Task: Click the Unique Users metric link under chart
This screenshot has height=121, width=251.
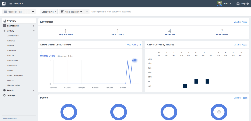Action: [48, 56]
